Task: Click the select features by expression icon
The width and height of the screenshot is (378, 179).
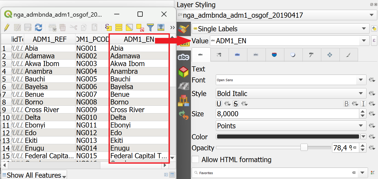Action: click(x=109, y=27)
